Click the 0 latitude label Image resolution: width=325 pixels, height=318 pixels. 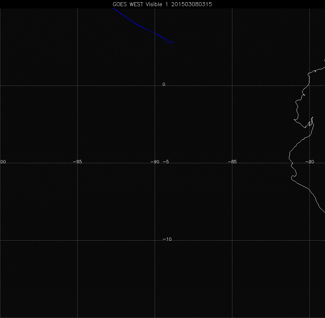164,85
